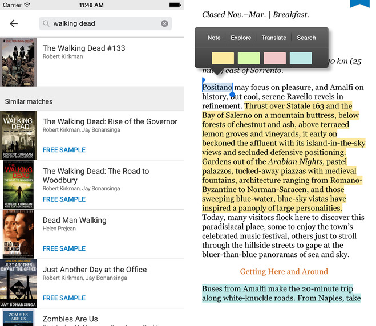The image size is (376, 326).
Task: Get free sample of Just Another Day
Action: [64, 298]
